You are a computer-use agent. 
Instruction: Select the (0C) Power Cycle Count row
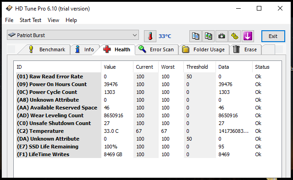pyautogui.click(x=149, y=92)
